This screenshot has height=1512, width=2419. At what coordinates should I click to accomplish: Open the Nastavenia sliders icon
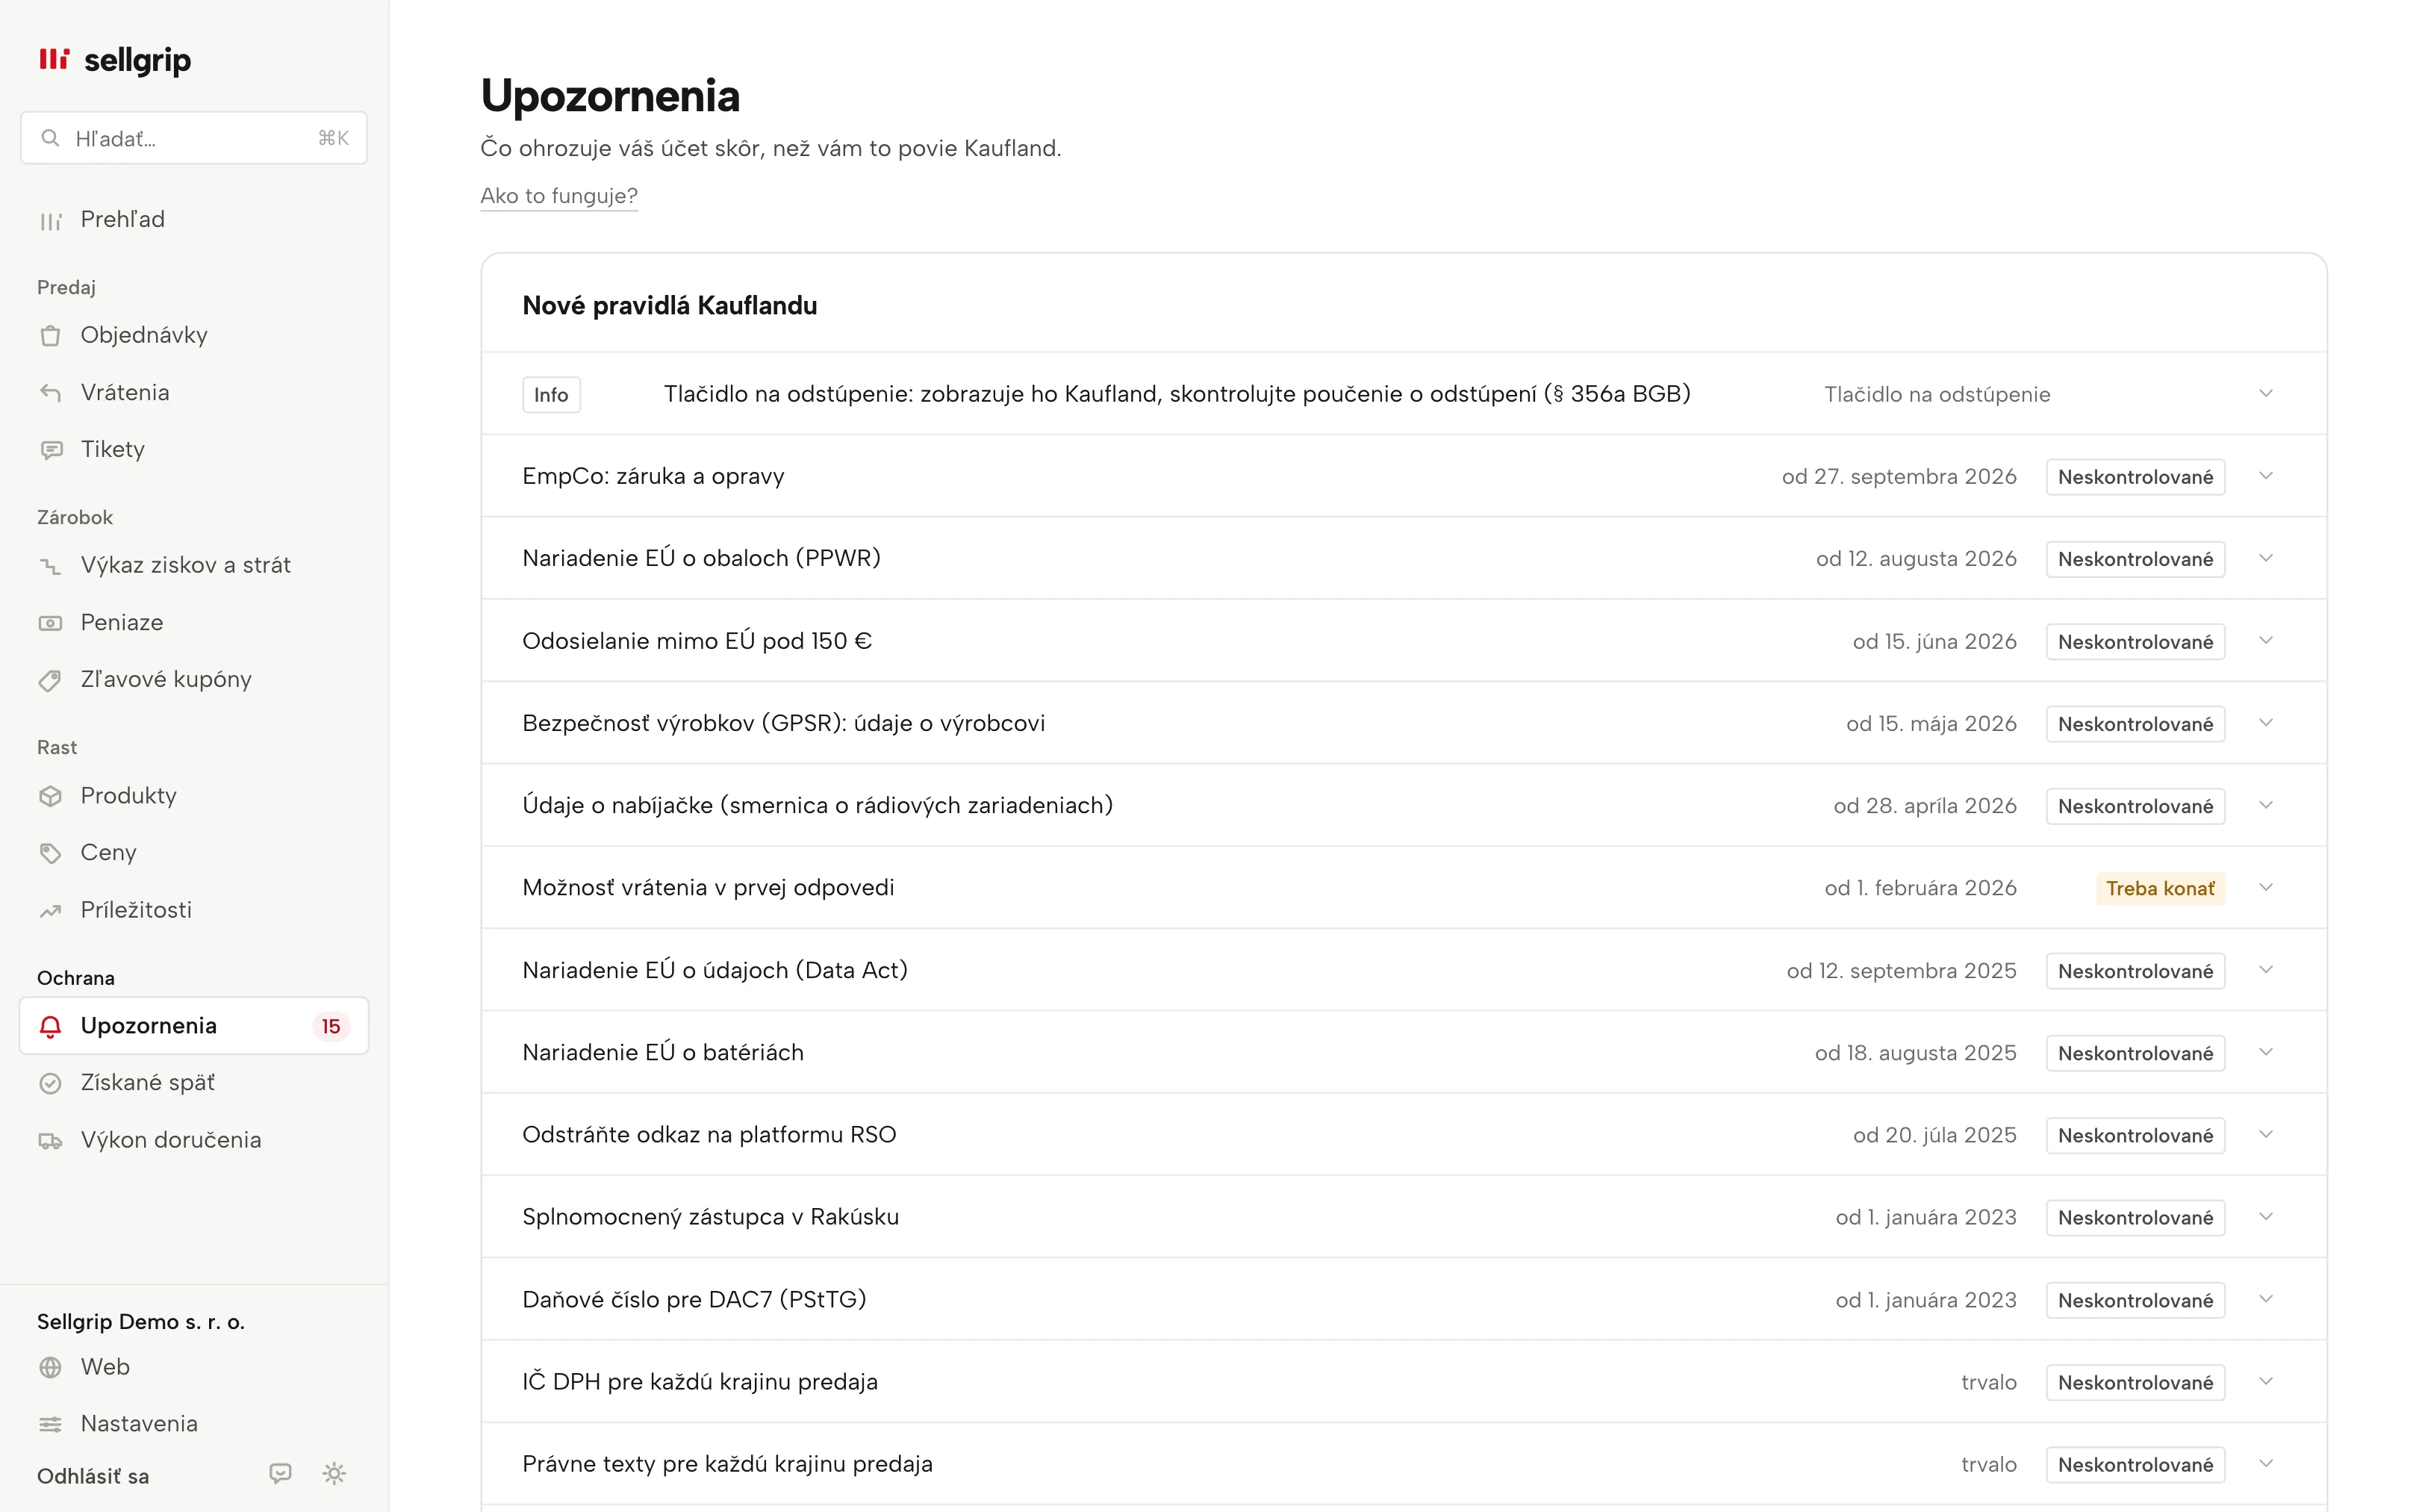(x=50, y=1424)
